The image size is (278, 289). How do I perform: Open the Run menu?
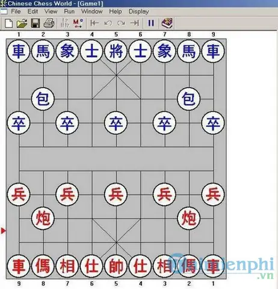69,11
